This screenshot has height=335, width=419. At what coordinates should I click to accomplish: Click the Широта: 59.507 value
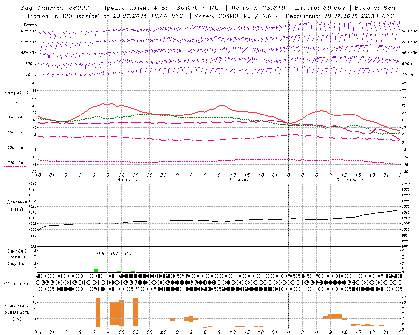320,8
